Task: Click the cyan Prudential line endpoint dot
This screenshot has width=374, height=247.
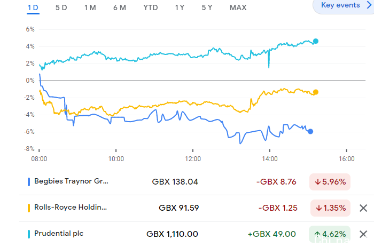Action: tap(316, 41)
